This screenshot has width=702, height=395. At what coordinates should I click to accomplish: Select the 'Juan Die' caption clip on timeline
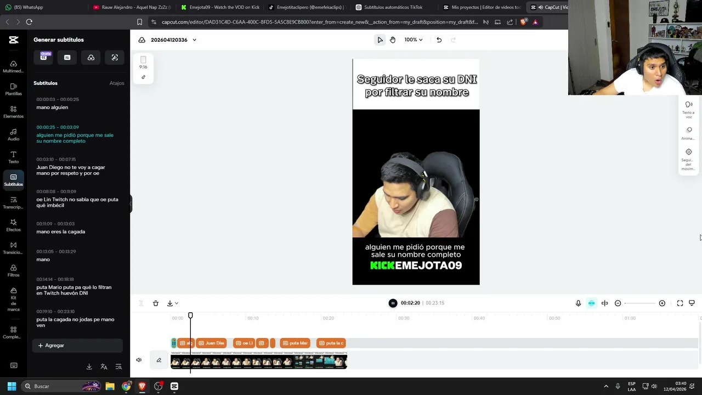pyautogui.click(x=211, y=343)
